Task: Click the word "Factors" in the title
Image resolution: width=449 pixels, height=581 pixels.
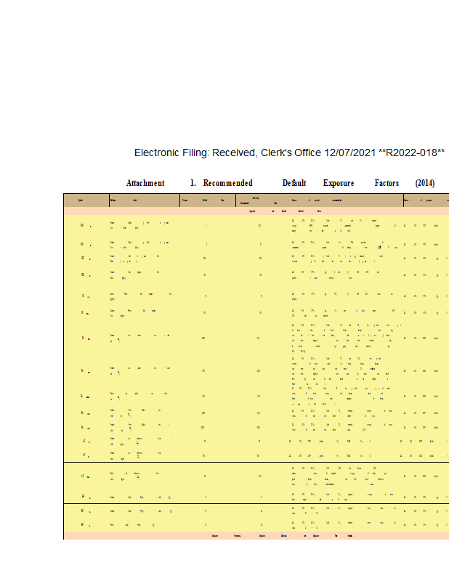Action: [387, 183]
